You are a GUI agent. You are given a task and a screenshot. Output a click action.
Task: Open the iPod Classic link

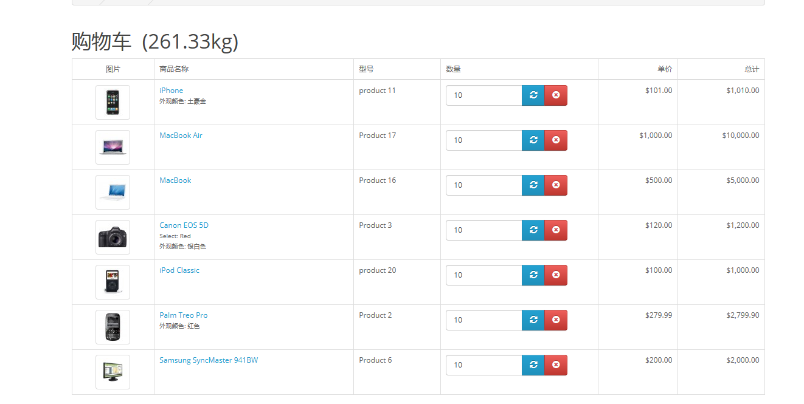pyautogui.click(x=179, y=270)
